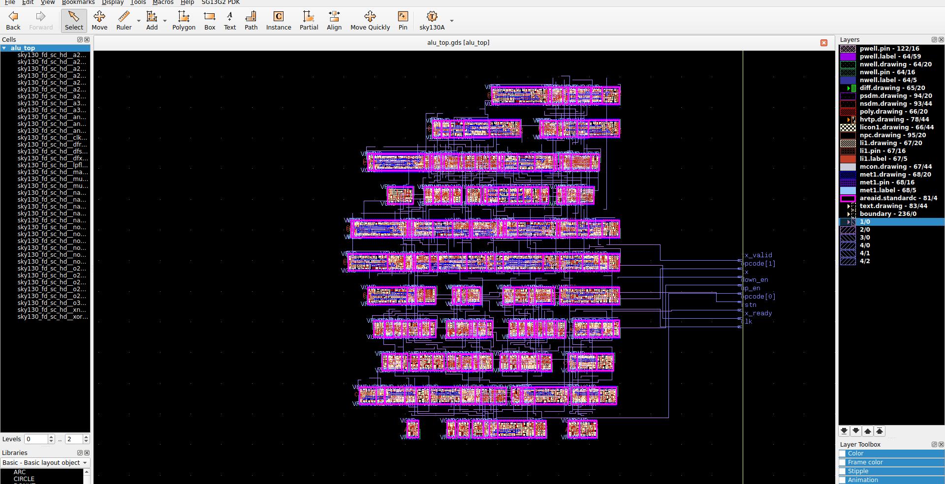Expand the diff.drawing layer entry
Screen dimensions: 945x484
[x=850, y=88]
